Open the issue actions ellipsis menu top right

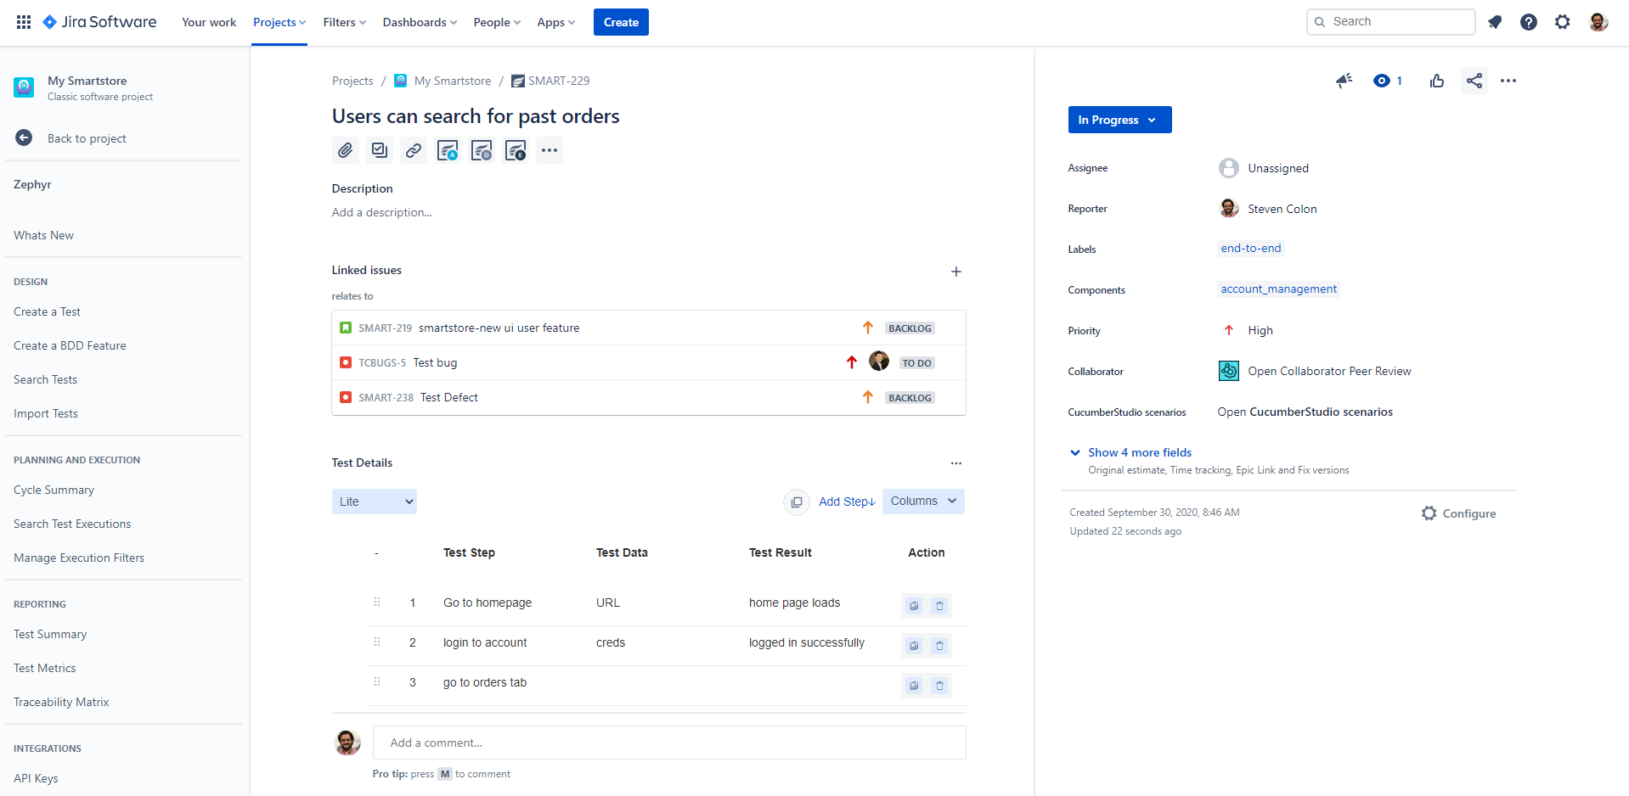click(x=1508, y=81)
